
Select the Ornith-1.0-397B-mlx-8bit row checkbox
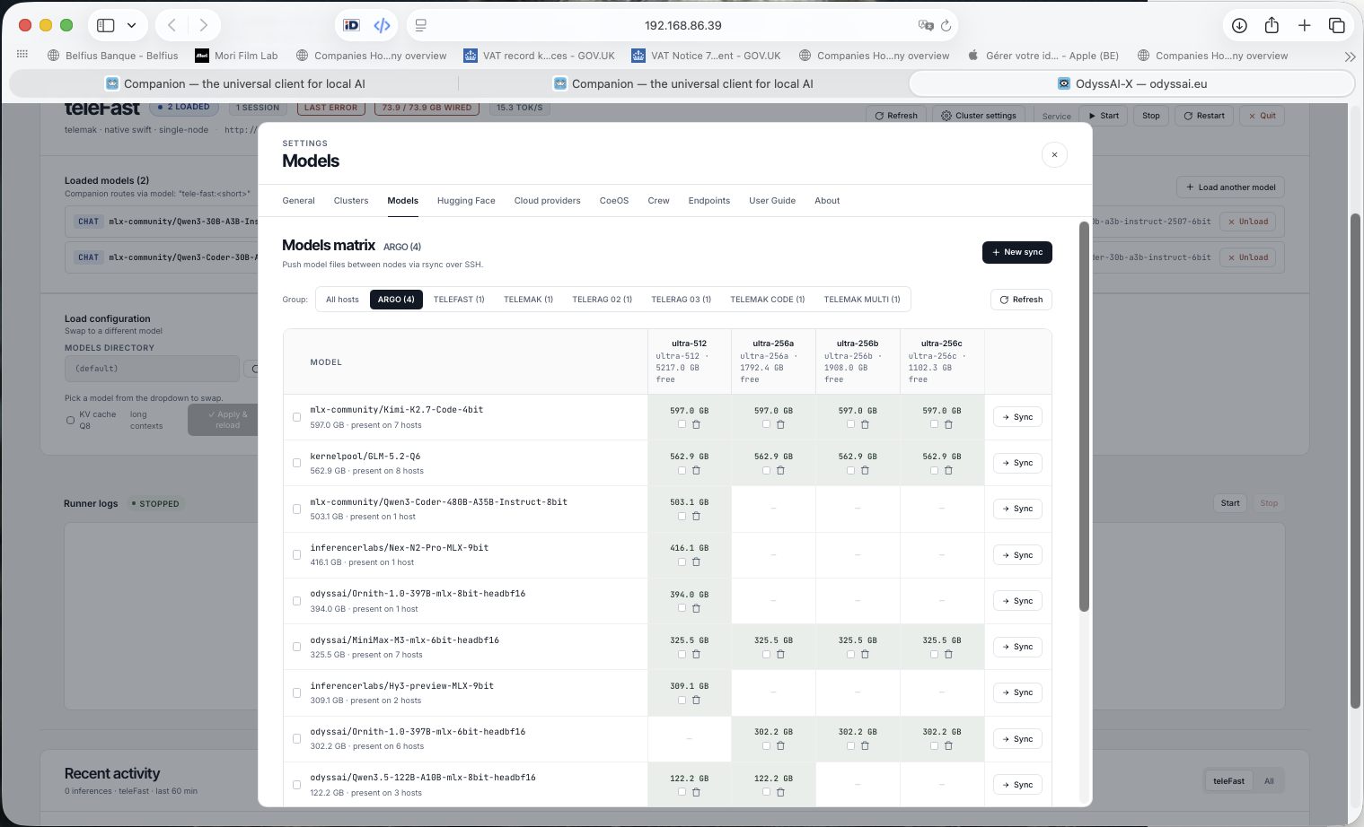(296, 601)
